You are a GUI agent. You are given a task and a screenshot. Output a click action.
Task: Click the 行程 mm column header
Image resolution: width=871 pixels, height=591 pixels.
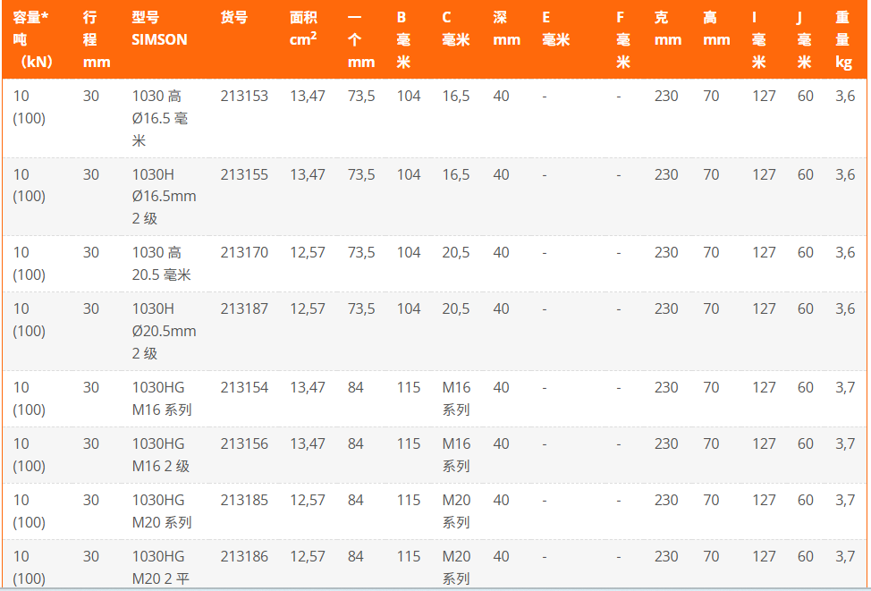pos(97,40)
